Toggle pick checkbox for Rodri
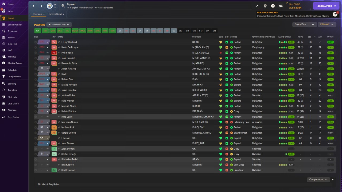 pos(36,74)
